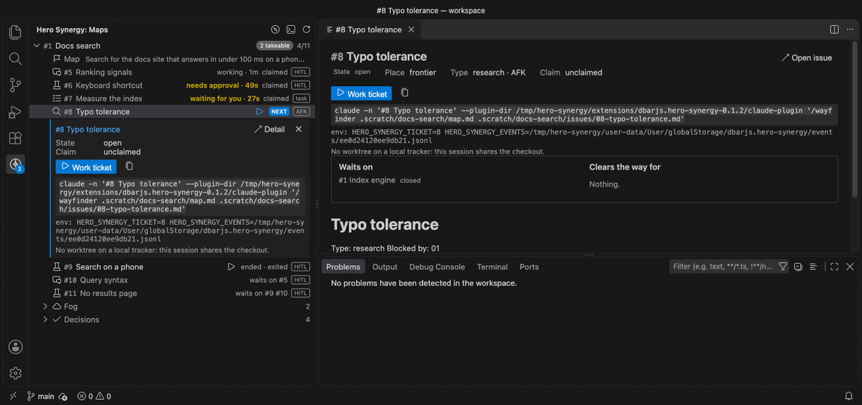Viewport: 862px width, 405px height.
Task: Split the editor to the right
Action: pos(834,29)
